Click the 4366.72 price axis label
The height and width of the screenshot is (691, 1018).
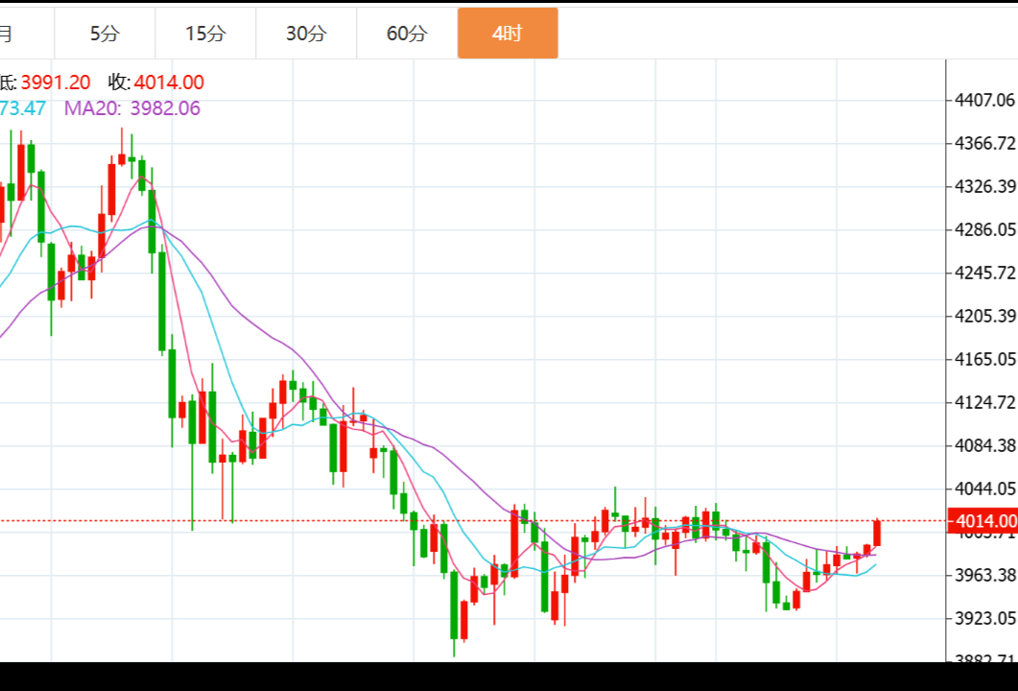(985, 143)
